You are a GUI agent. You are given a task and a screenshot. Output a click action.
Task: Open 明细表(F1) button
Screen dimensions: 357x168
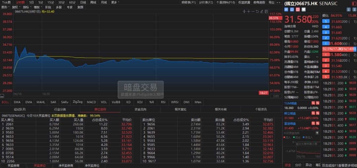point(189,3)
